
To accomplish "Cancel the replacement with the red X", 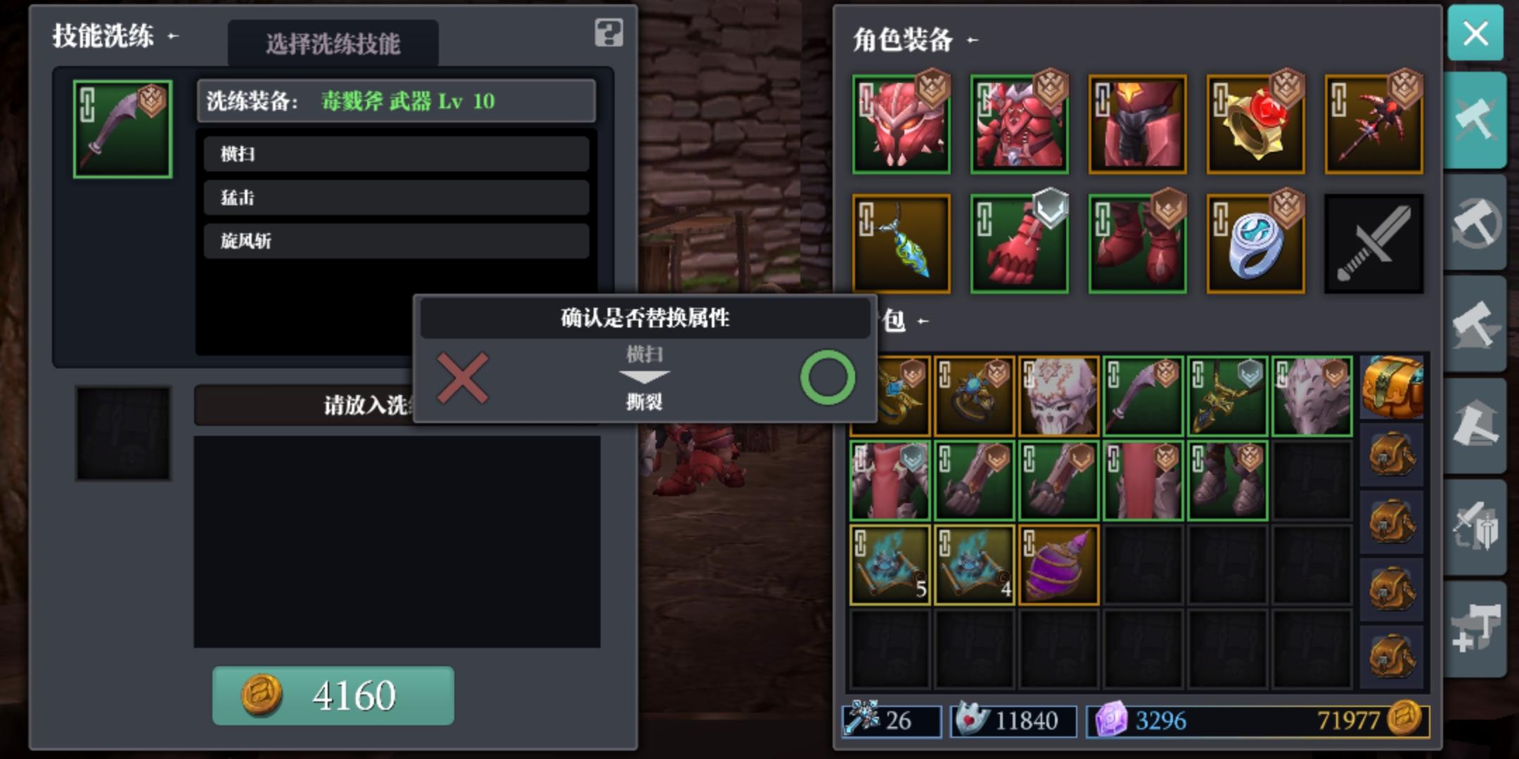I will pyautogui.click(x=463, y=378).
